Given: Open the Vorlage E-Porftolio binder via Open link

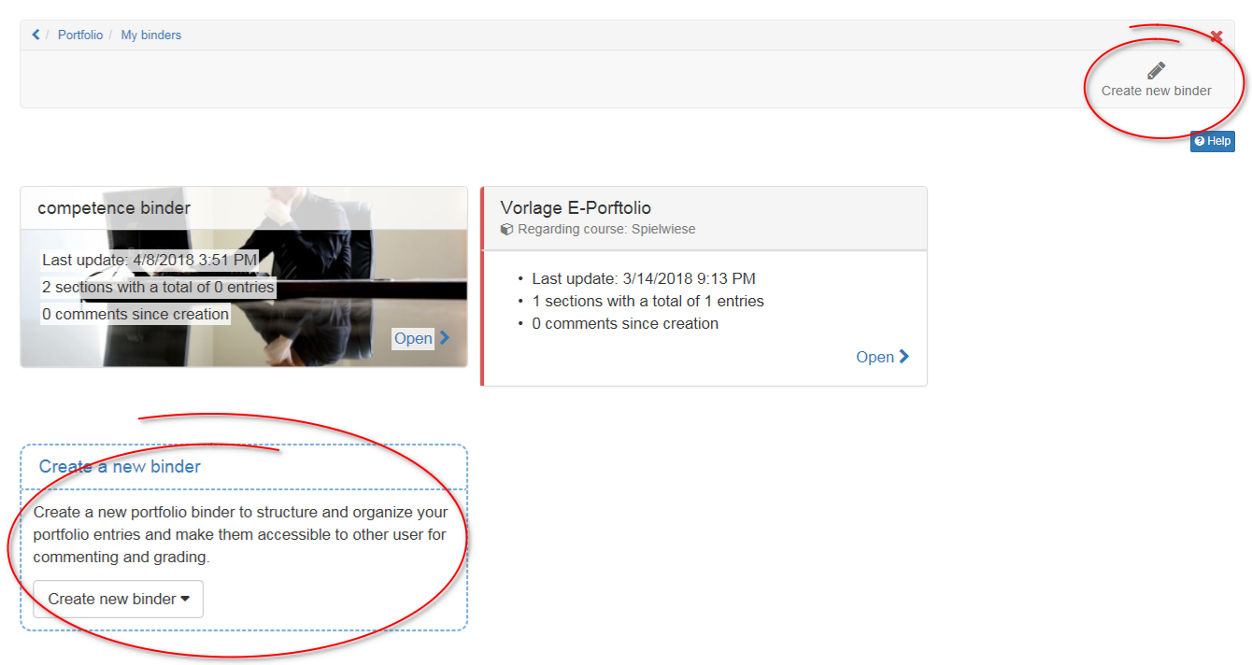Looking at the screenshot, I should click(x=875, y=357).
